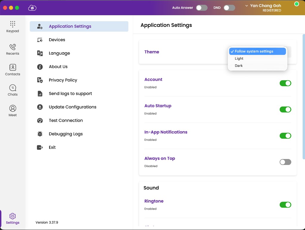Click the Ringtone heading

[154, 201]
